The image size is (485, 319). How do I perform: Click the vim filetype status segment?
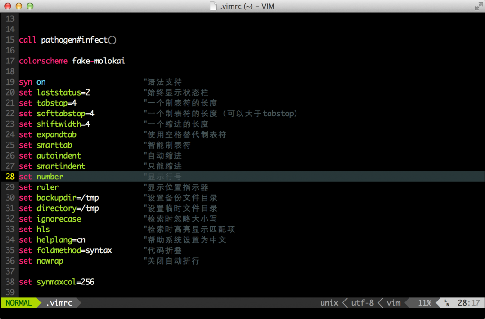394,303
